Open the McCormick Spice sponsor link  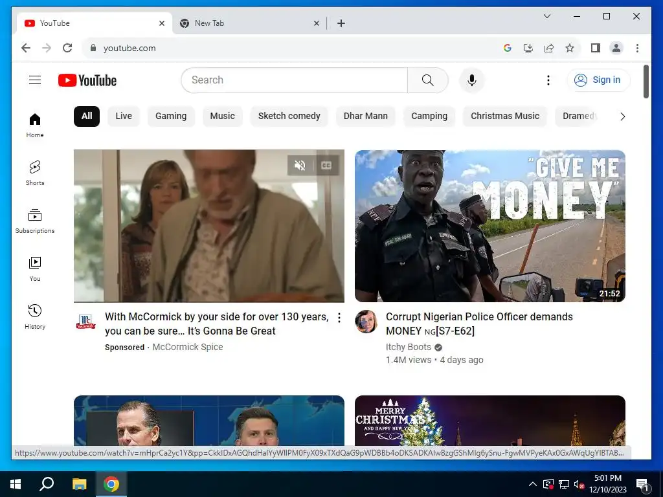point(187,347)
